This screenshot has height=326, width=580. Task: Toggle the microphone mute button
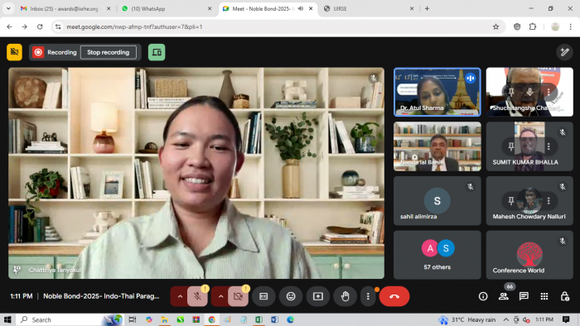pos(197,296)
